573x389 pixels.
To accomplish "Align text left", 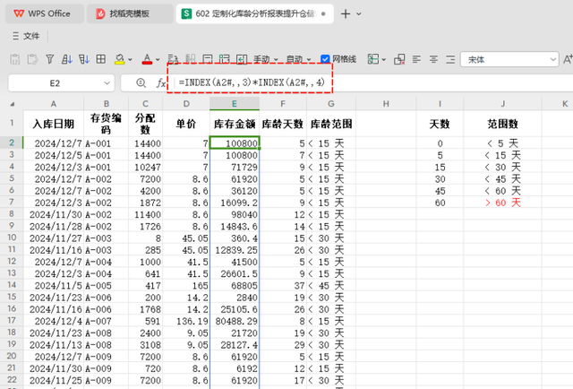I will pos(416,59).
